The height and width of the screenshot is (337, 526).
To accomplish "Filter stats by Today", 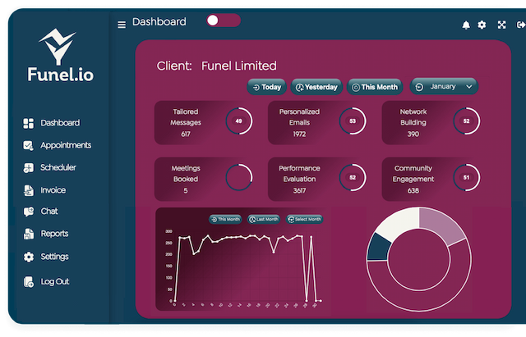I will click(x=266, y=87).
